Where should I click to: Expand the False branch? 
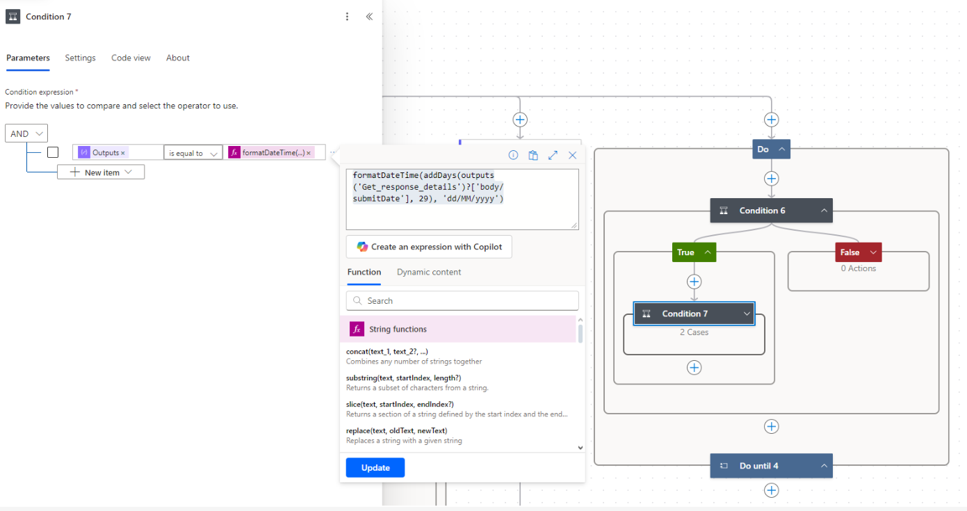tap(873, 252)
